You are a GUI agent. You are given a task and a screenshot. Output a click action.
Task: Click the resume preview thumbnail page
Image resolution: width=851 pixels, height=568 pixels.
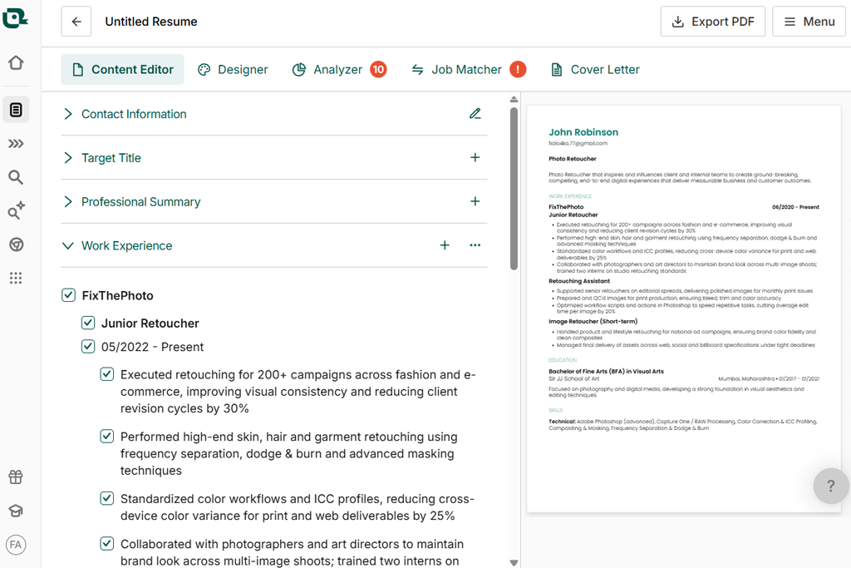(684, 309)
